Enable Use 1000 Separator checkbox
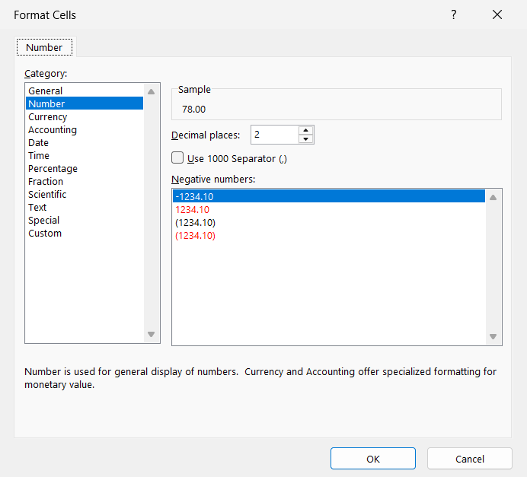The height and width of the screenshot is (477, 527). [177, 157]
